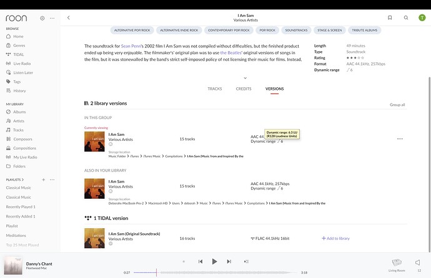Add a new playlist with plus icon
This screenshot has height=278, width=431.
pos(43,180)
